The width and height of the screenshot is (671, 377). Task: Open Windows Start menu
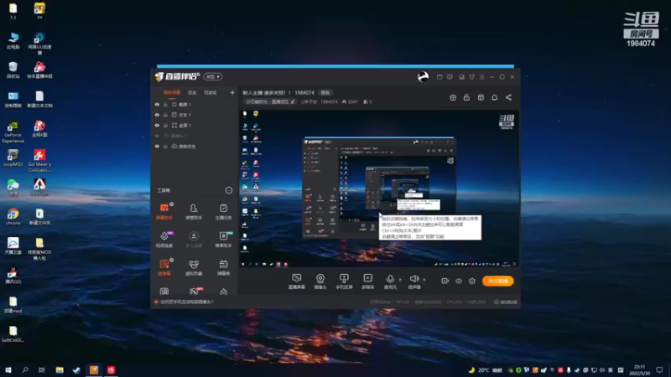click(x=8, y=369)
